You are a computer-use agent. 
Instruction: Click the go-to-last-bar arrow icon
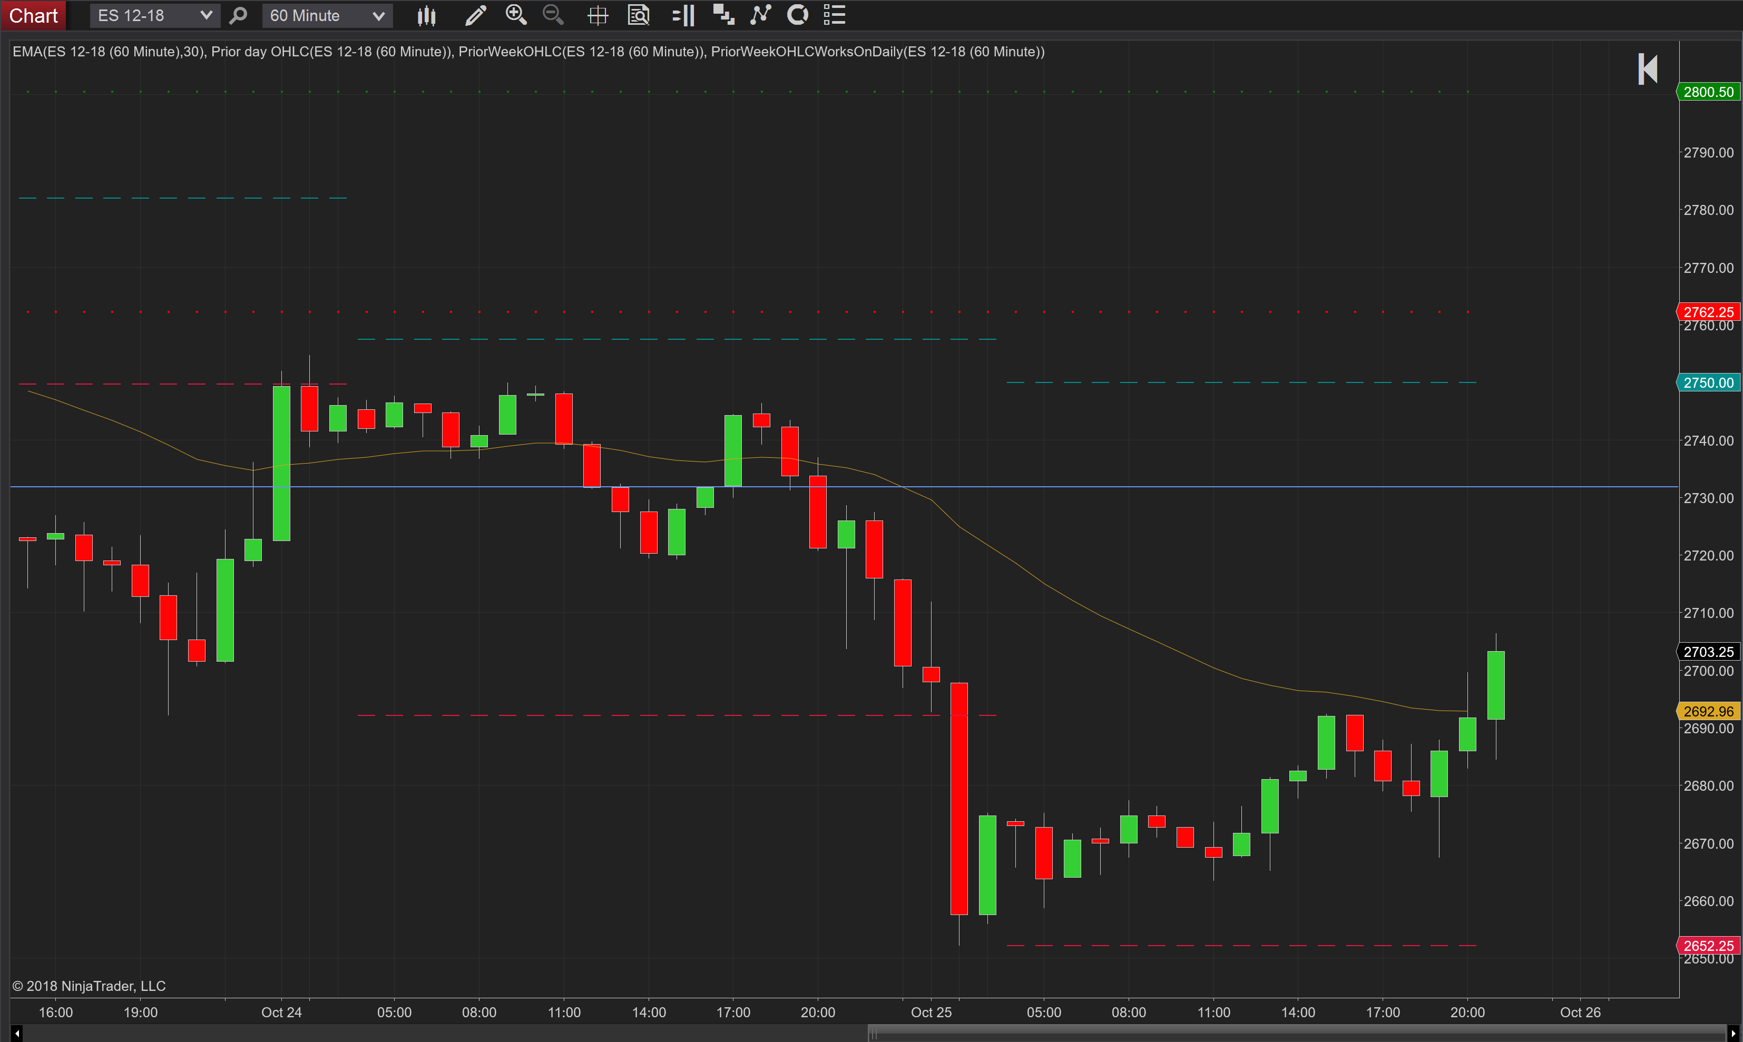coord(1648,69)
